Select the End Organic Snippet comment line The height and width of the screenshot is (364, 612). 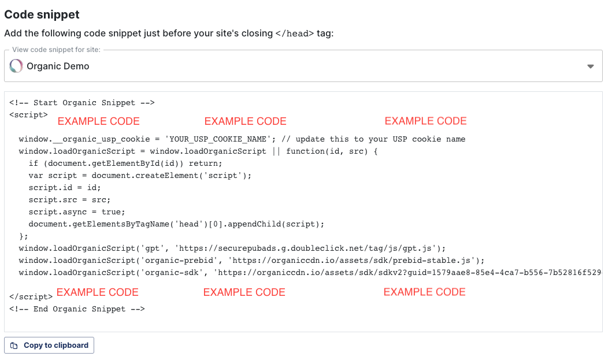pyautogui.click(x=77, y=309)
